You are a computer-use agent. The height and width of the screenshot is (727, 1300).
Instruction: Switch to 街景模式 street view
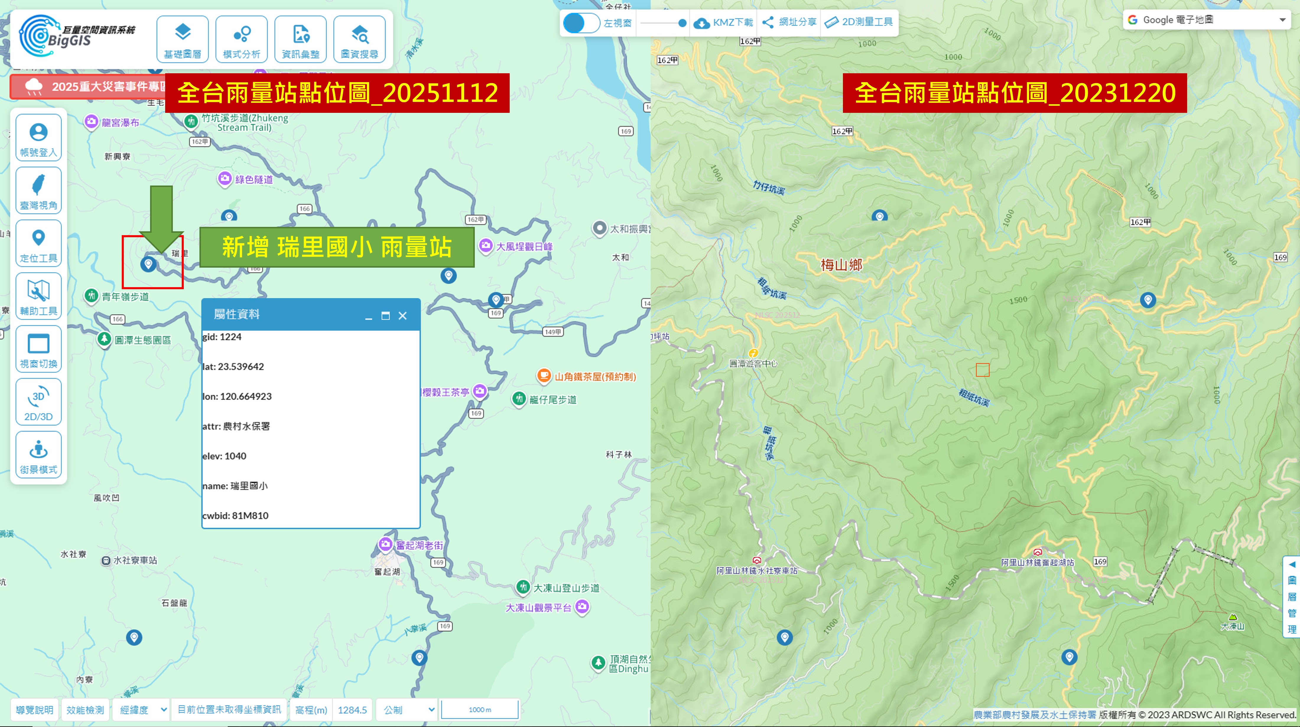tap(38, 455)
